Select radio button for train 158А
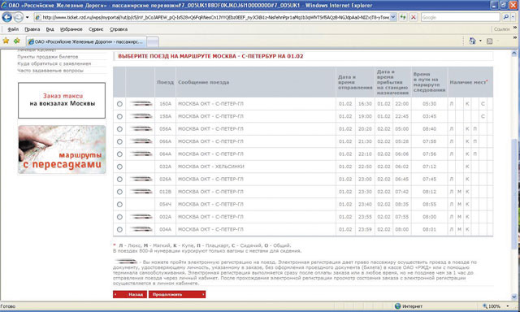 [119, 116]
